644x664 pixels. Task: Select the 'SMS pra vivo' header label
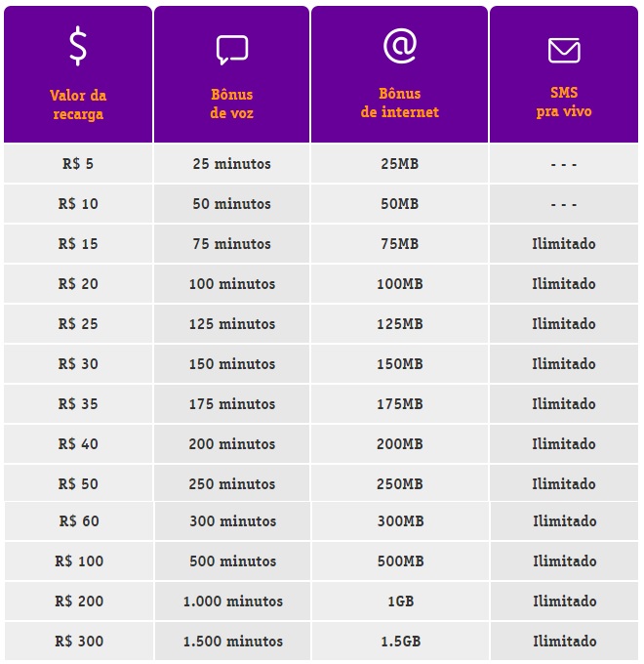coord(564,103)
